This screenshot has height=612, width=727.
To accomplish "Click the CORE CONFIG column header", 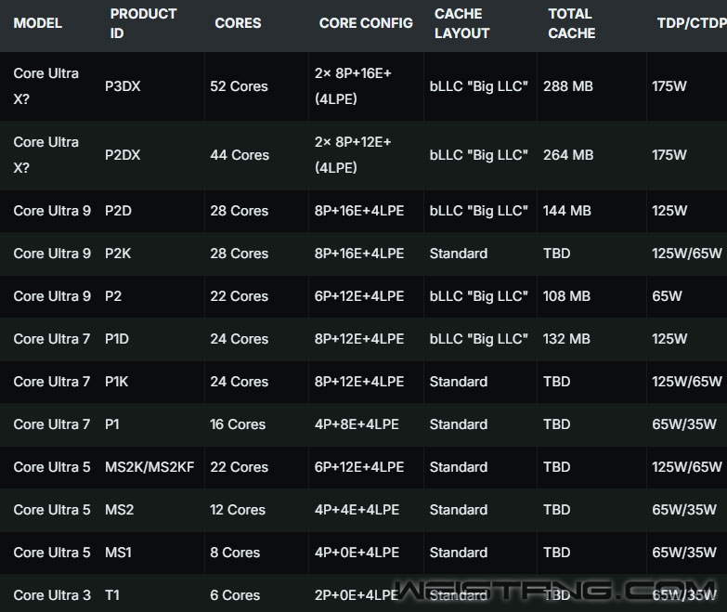I will tap(366, 23).
